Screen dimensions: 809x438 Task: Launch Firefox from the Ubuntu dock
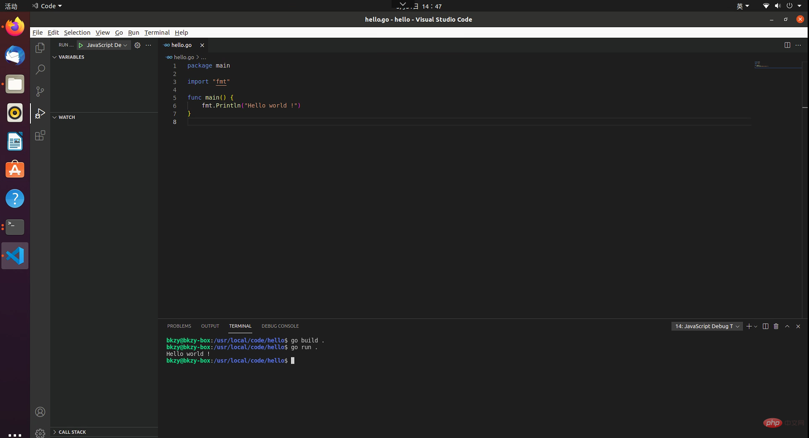coord(15,27)
